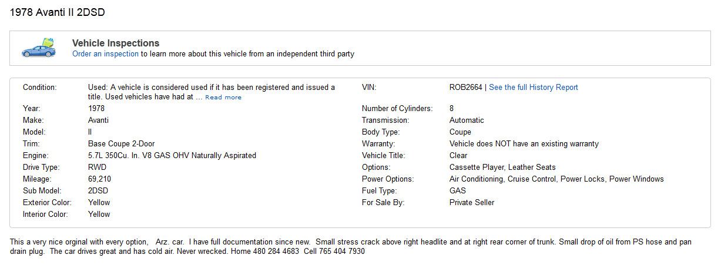The height and width of the screenshot is (268, 721).
Task: Click the 1978 Avanti II 2DSD title
Action: tap(58, 12)
